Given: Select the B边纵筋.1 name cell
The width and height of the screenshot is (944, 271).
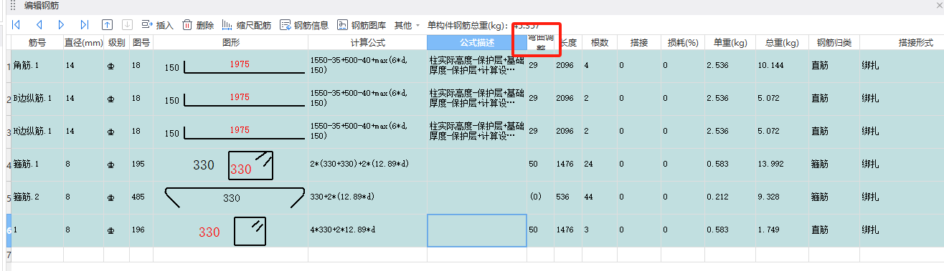Looking at the screenshot, I should [37, 99].
